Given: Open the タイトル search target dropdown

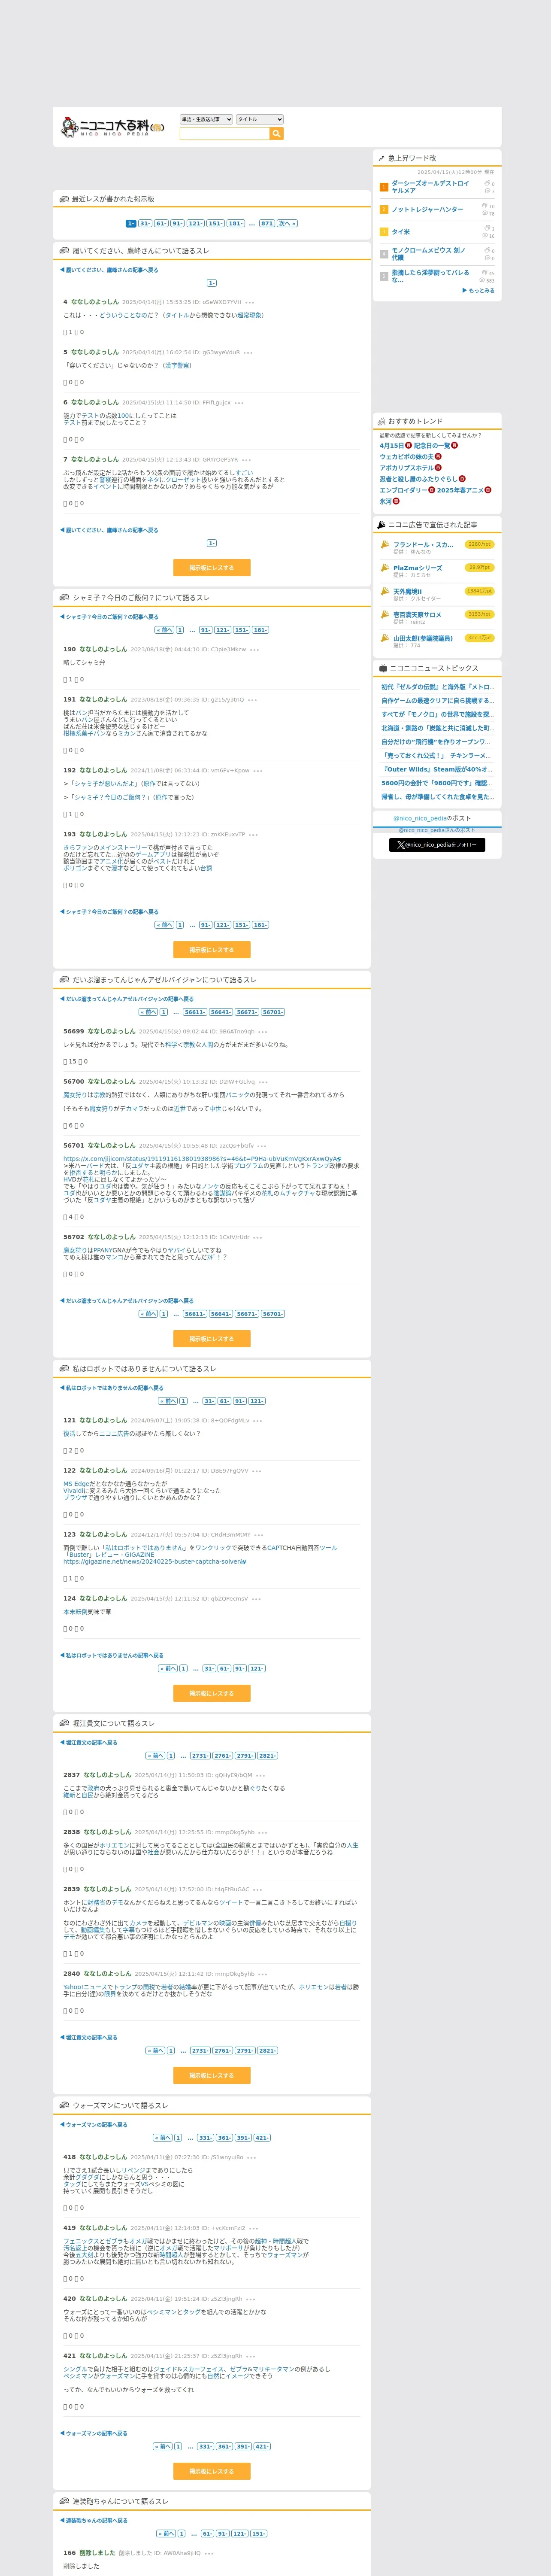Looking at the screenshot, I should 260,119.
